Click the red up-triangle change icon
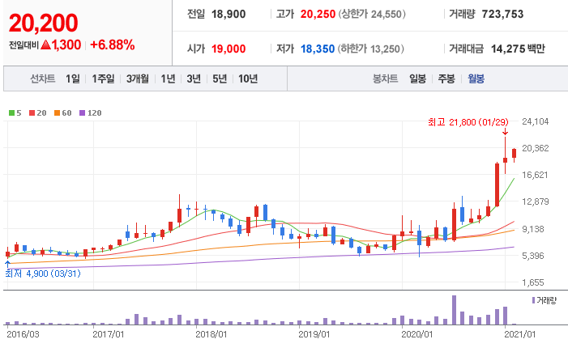568x352 pixels. point(45,45)
